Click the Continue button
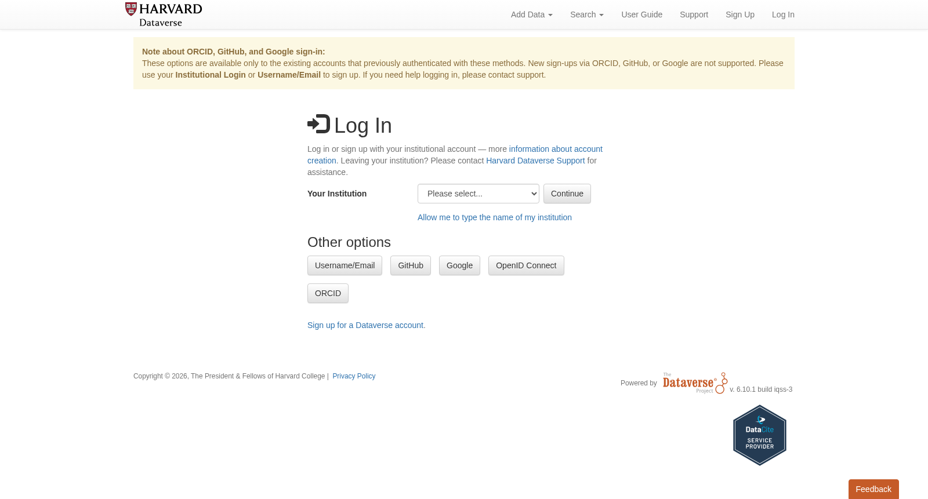This screenshot has width=928, height=499. [x=567, y=194]
